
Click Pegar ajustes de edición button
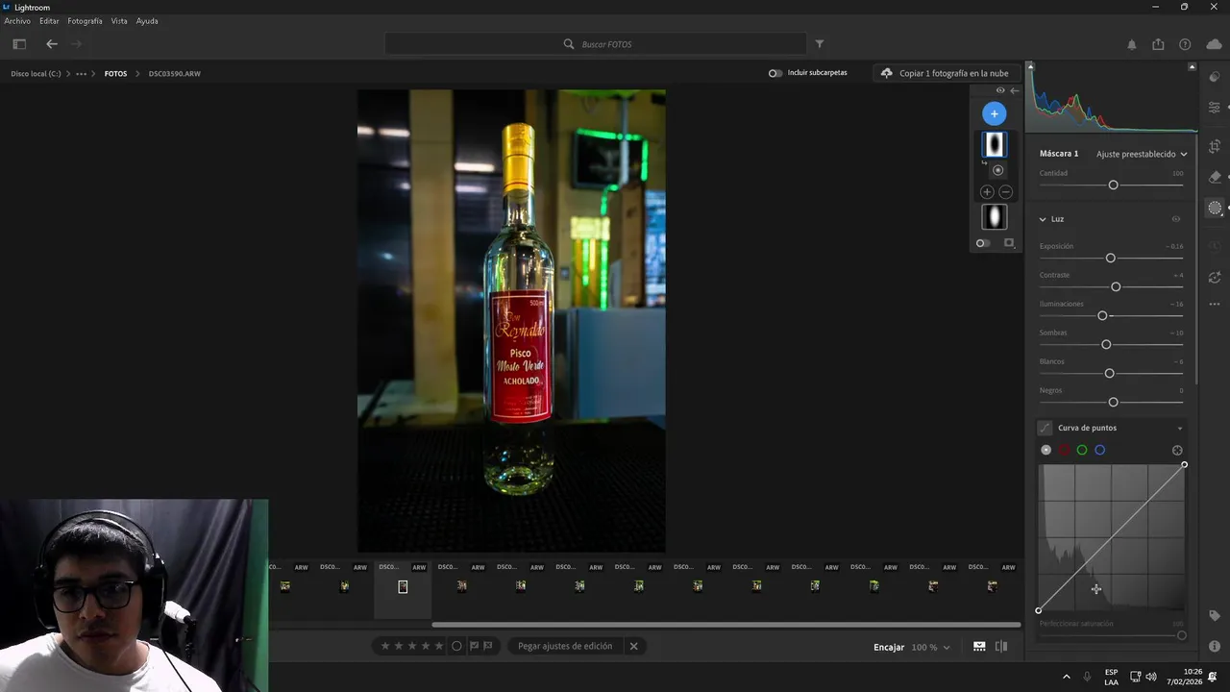[x=565, y=646]
